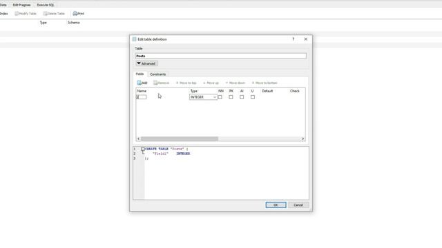The height and width of the screenshot is (248, 442).
Task: Toggle the PK checkbox for the field
Action: click(231, 97)
